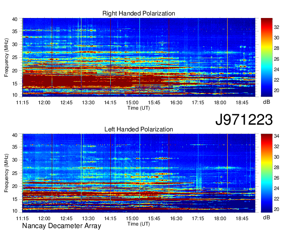Screen dimensions: 284x231
Task: Click the 'Right Handed Polarization' plot title
Action: point(139,13)
